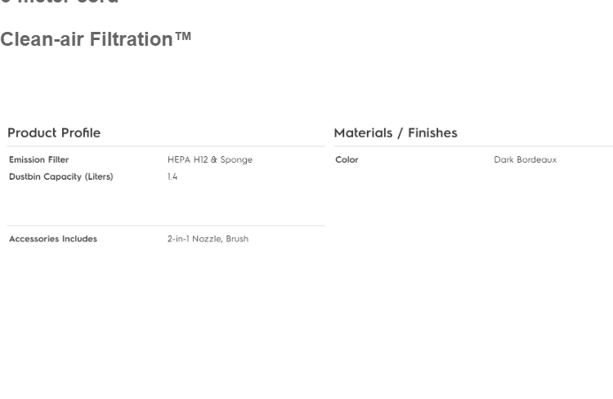Click the word Brush in accessories
This screenshot has height=399, width=613.
click(237, 239)
